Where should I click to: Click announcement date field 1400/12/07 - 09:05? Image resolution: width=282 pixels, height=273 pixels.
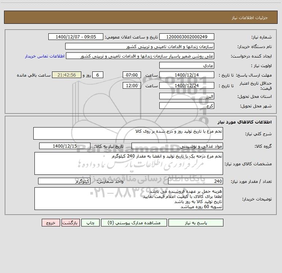click(x=76, y=37)
